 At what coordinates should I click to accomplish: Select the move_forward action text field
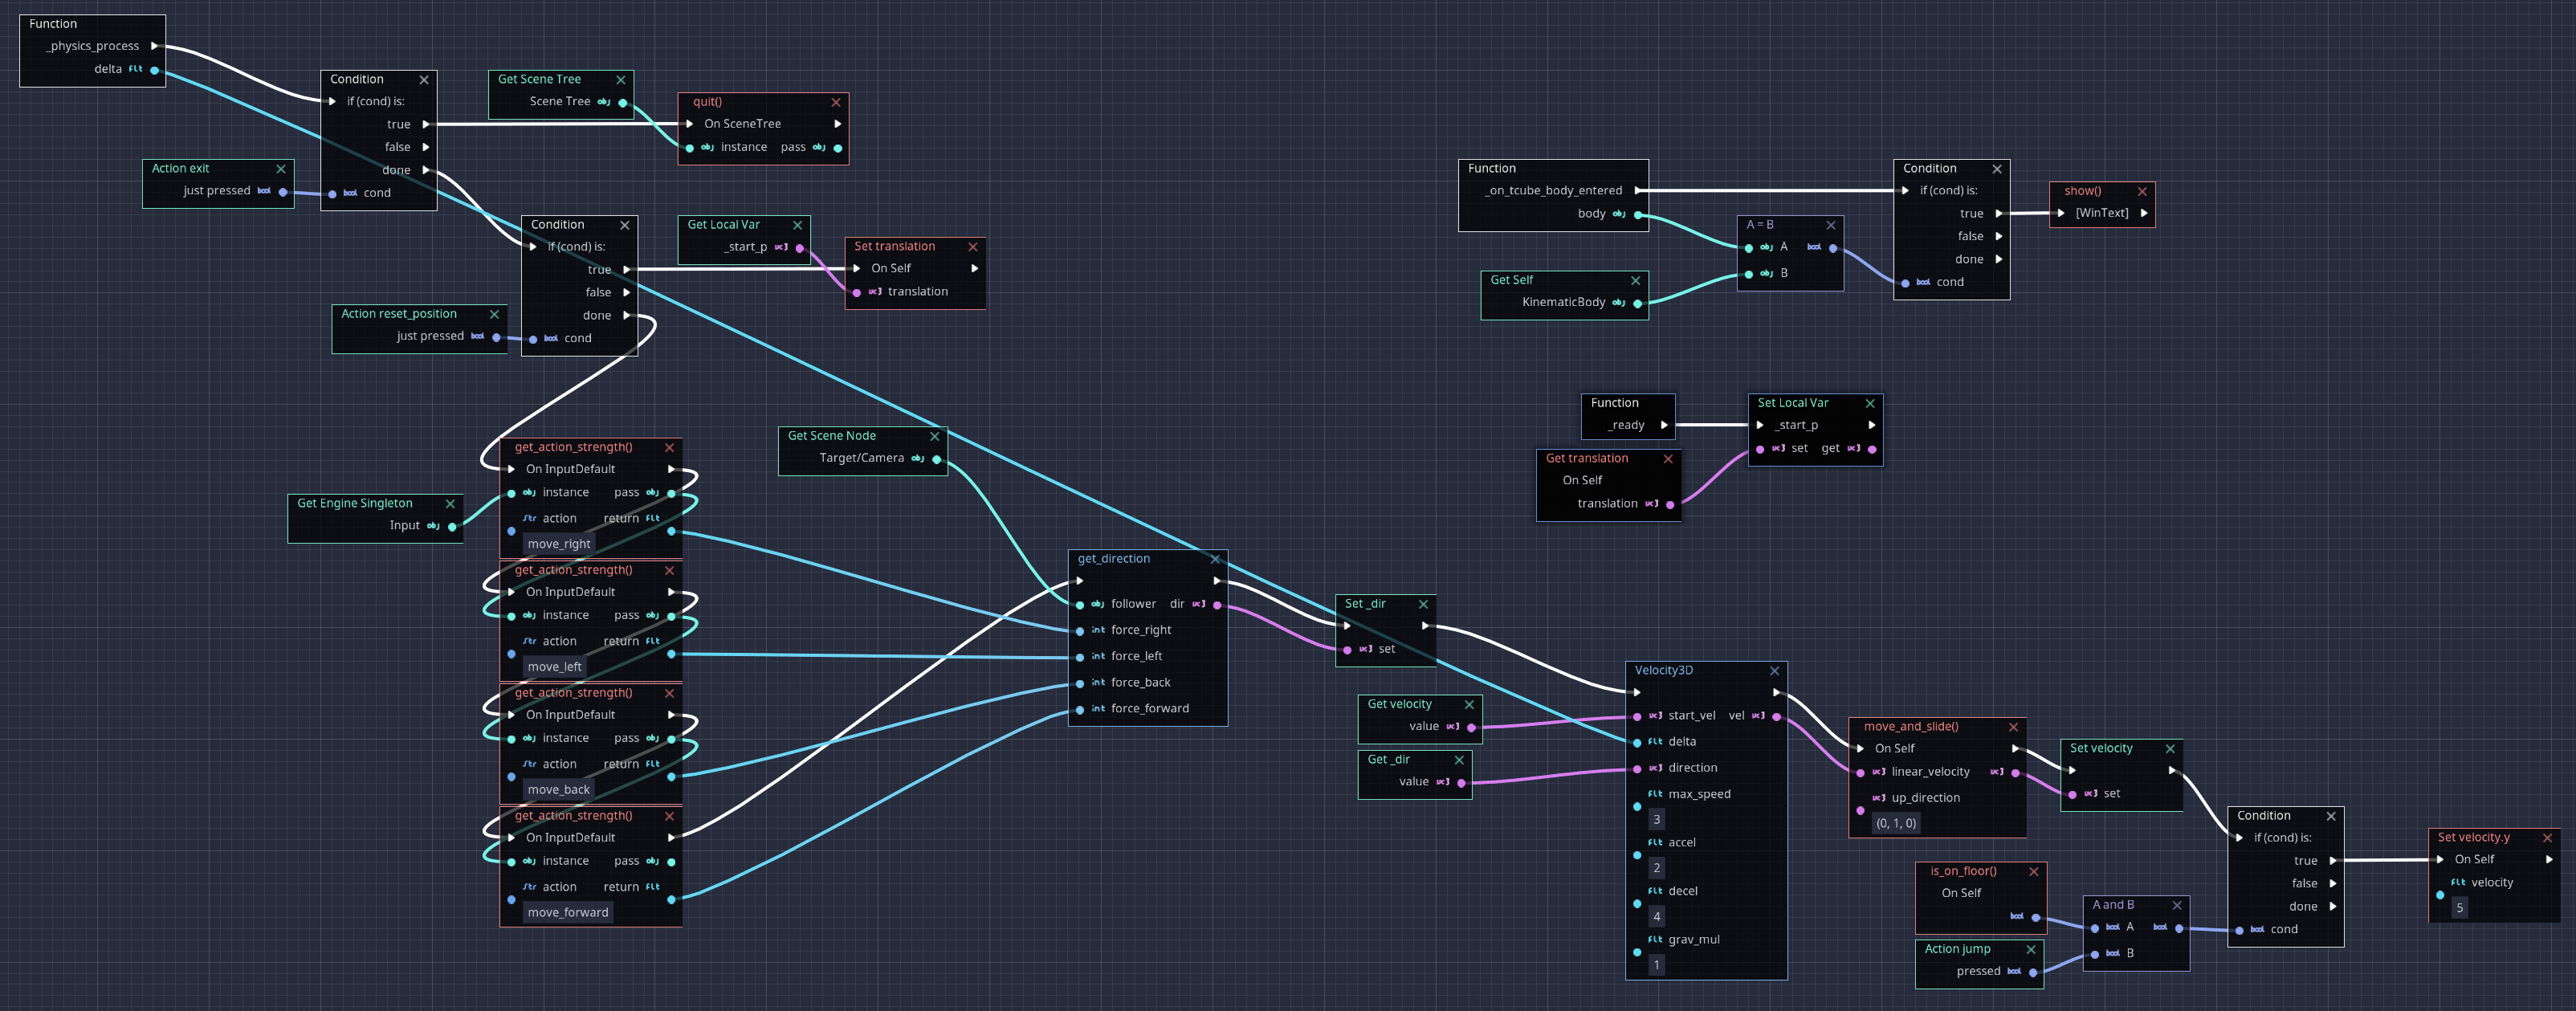(567, 912)
